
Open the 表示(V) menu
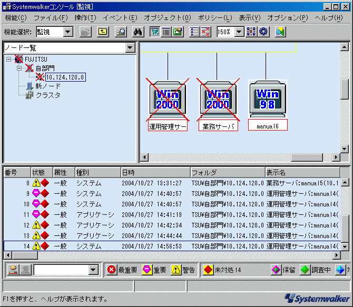pyautogui.click(x=250, y=17)
